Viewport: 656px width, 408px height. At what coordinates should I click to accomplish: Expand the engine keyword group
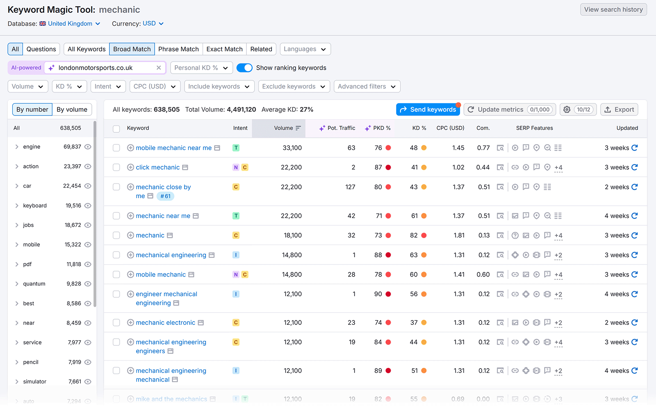pyautogui.click(x=17, y=147)
